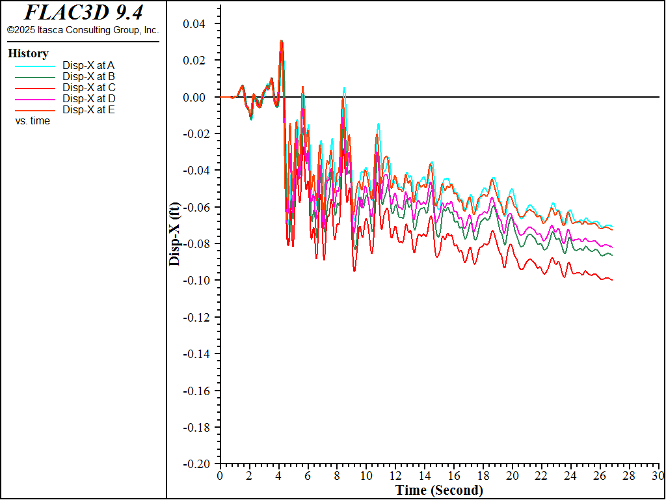Select the 'Disp-X at A' legend label
Image resolution: width=666 pixels, height=500 pixels.
[88, 66]
